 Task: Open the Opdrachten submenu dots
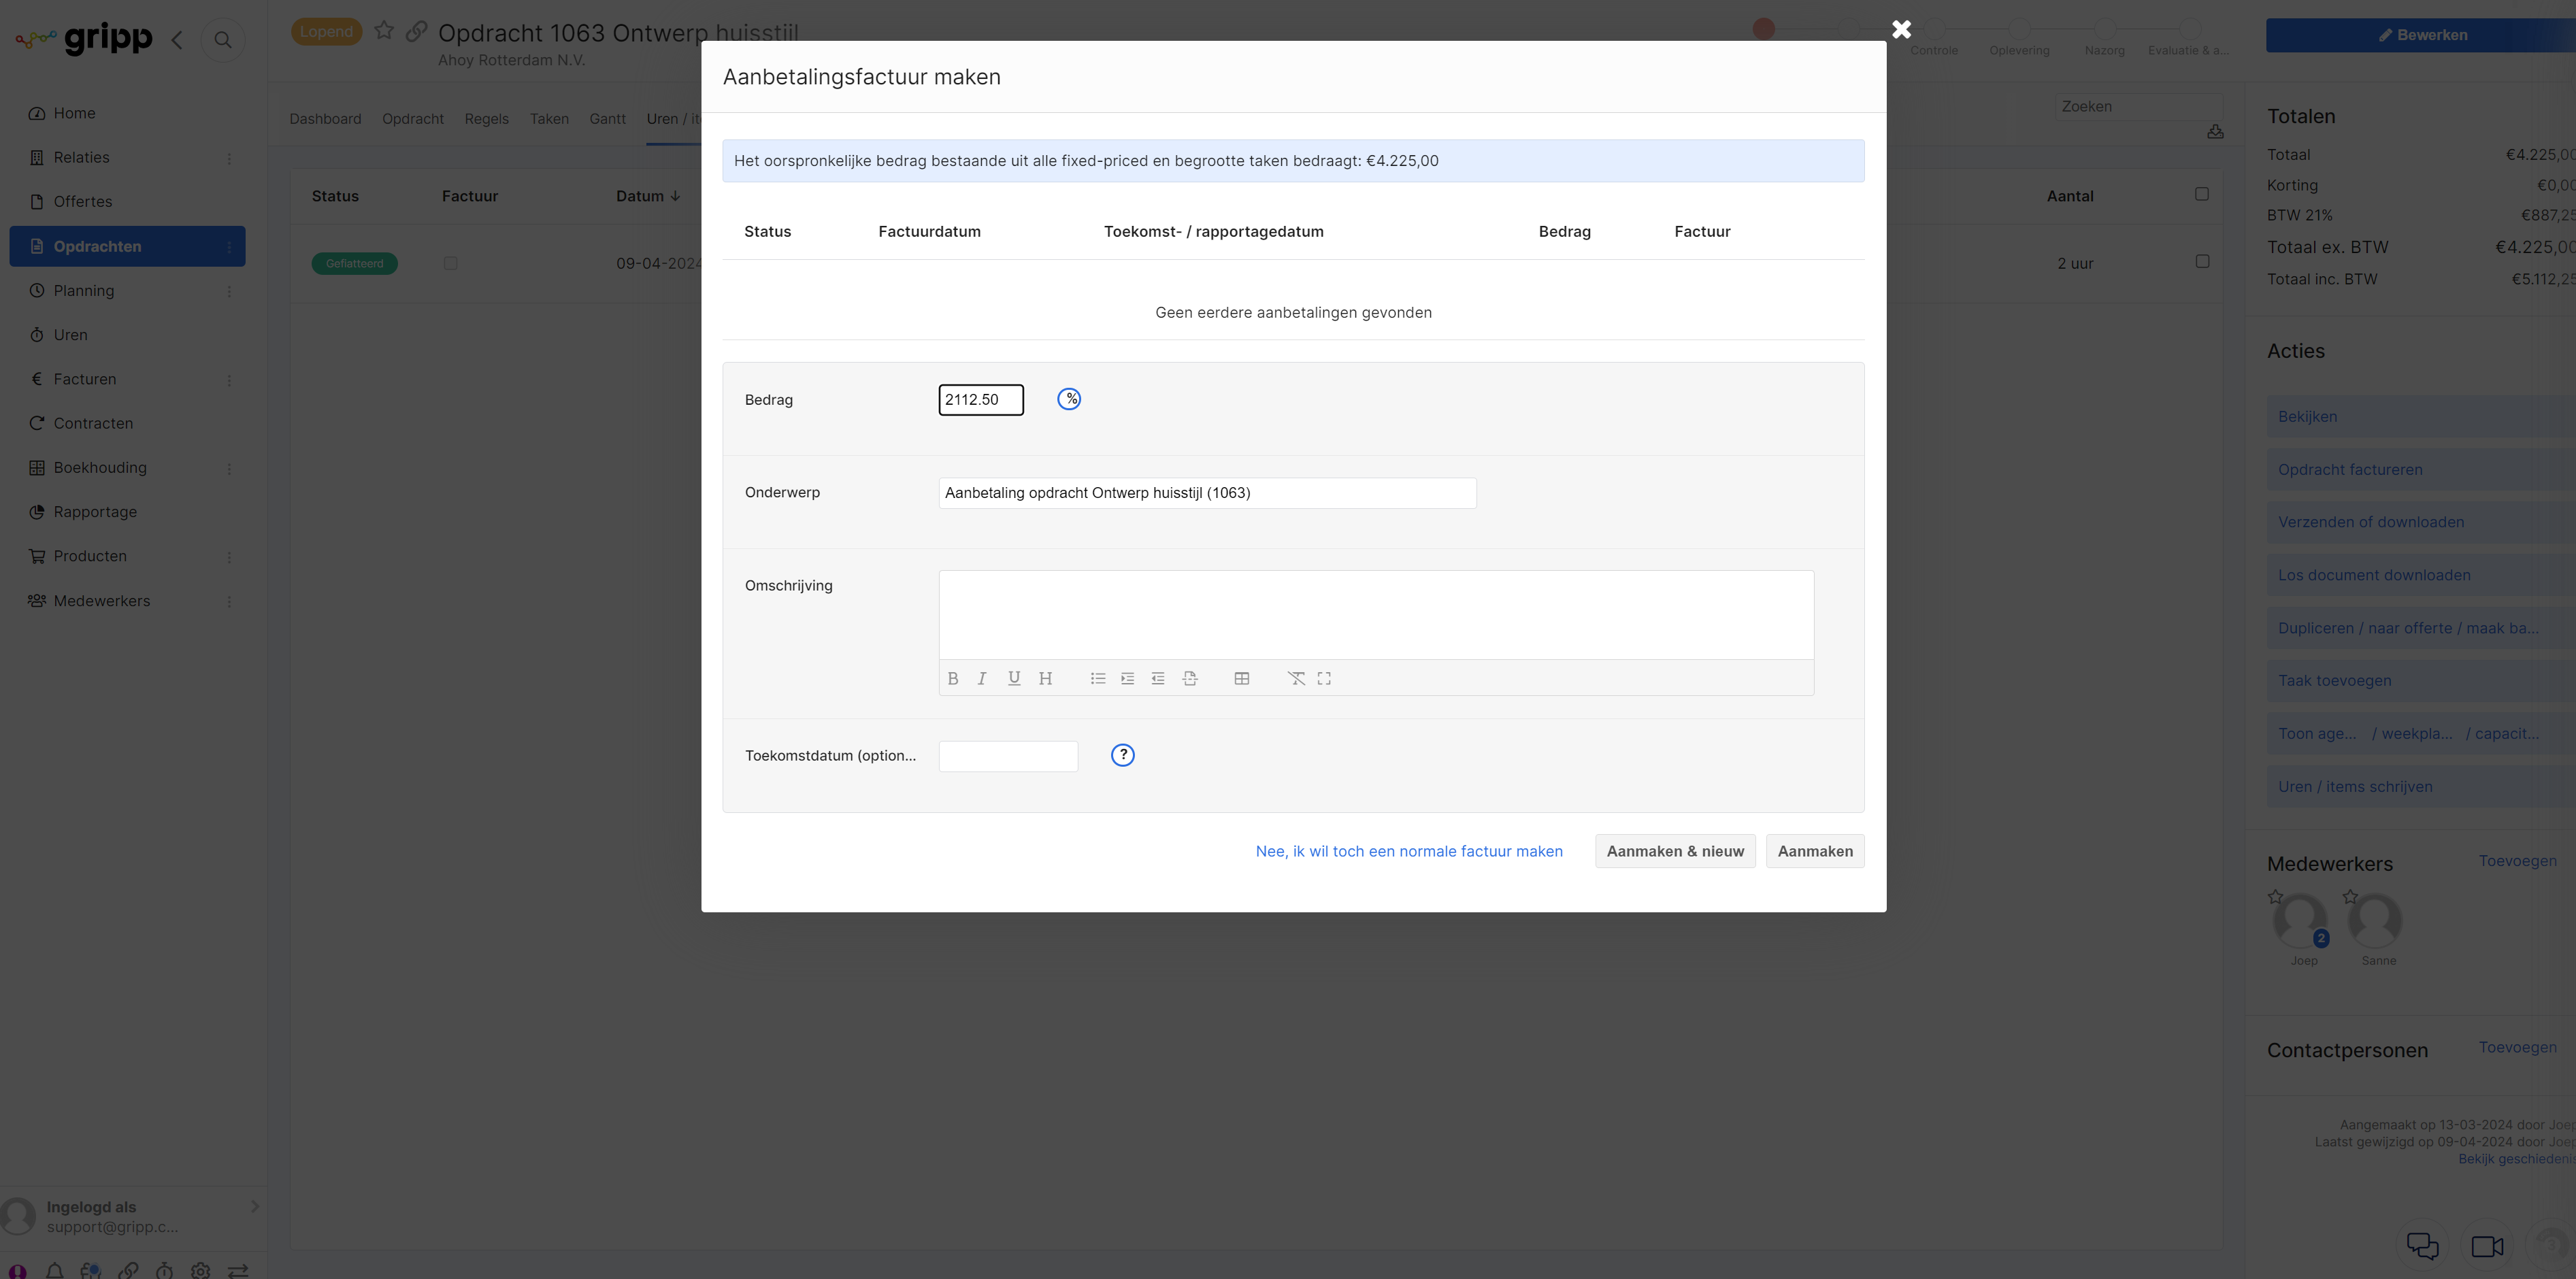(x=229, y=246)
